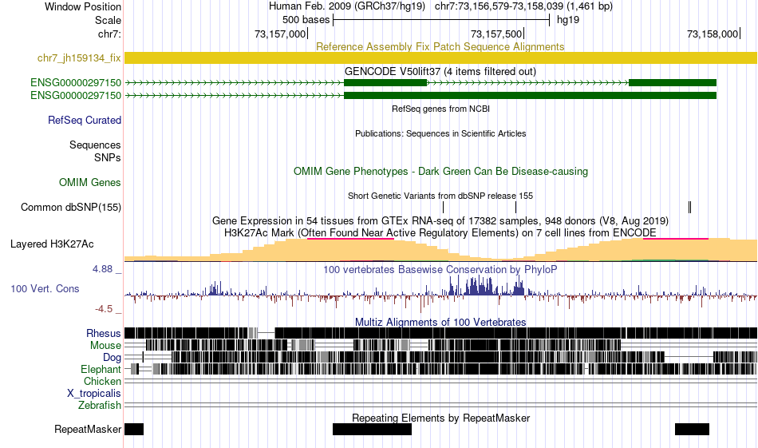
Task: Click the leftmost dbSNP variant tick
Action: [444, 207]
